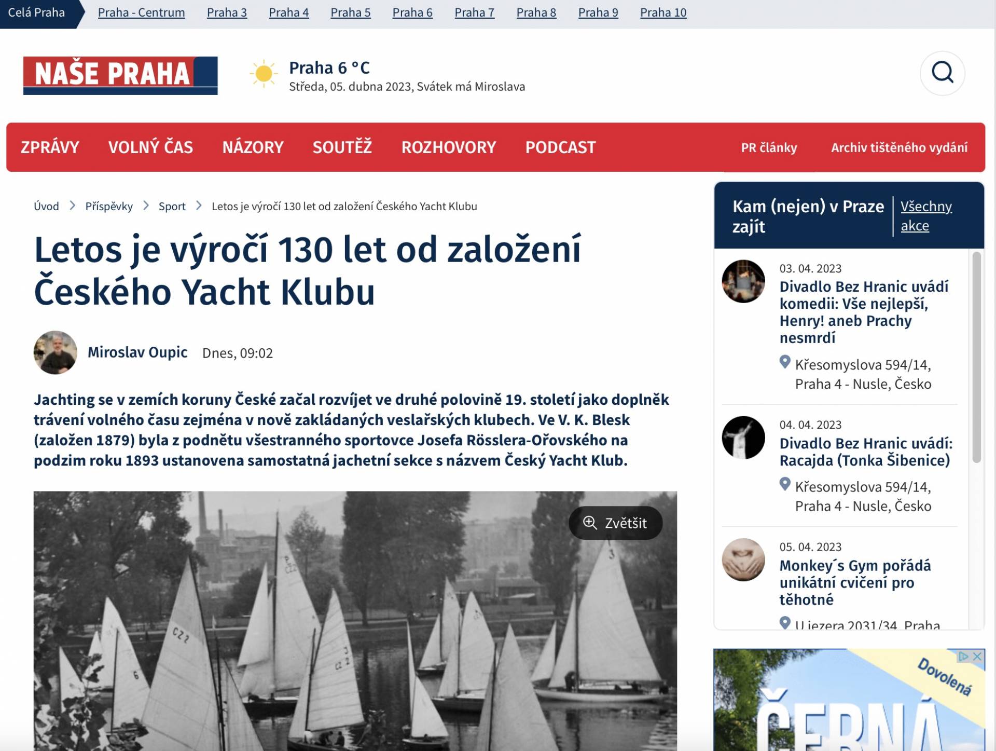Viewport: 996px width, 751px height.
Task: Open the Archiv tištěného vydání link
Action: tap(899, 147)
